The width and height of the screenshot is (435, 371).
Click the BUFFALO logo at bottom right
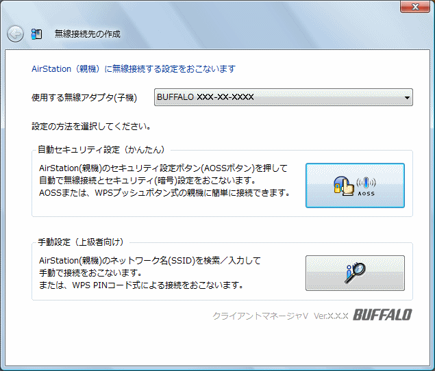(382, 315)
